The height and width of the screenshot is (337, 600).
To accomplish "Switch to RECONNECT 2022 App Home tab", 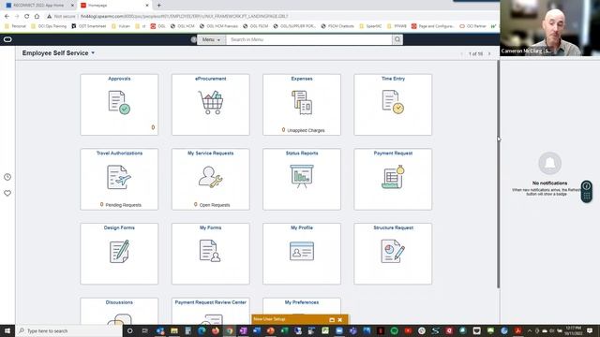I will coord(38,6).
